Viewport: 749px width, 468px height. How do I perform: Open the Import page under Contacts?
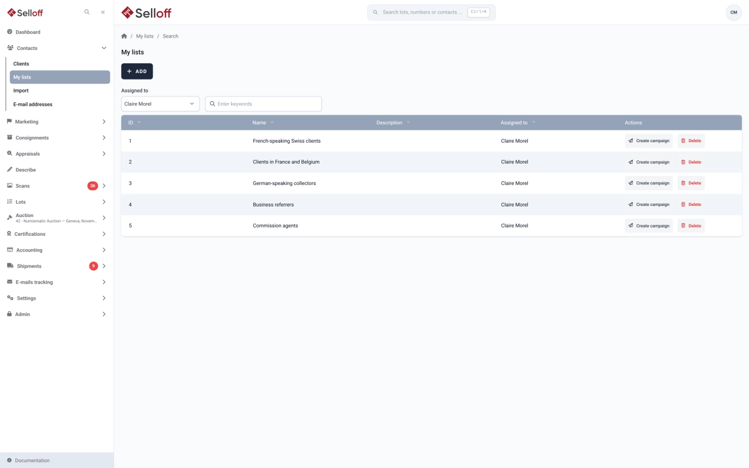pyautogui.click(x=60, y=91)
